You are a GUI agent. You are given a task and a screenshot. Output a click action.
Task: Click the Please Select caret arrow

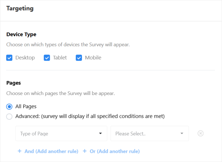(x=182, y=133)
